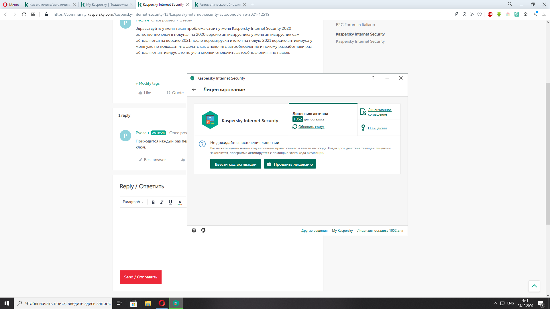Click bold Kaspersky Internet Security sidebar link

click(x=360, y=34)
